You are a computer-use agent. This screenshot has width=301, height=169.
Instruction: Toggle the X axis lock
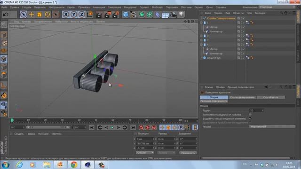point(66,15)
